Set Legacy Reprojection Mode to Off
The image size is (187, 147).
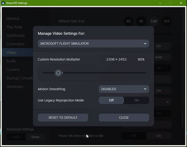pos(111,100)
